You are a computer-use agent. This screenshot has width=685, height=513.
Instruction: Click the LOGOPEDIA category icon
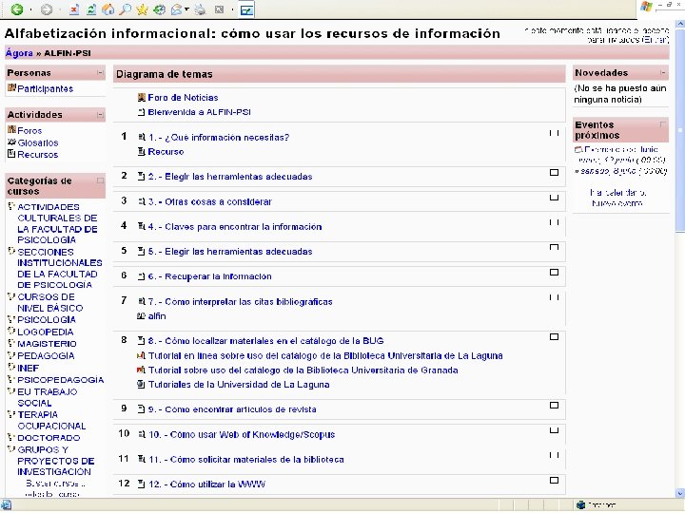click(11, 332)
